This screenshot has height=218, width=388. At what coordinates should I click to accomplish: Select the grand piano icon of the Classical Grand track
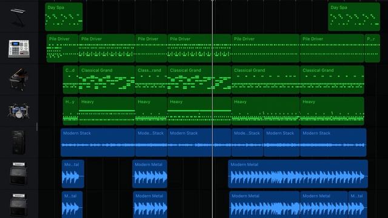[x=19, y=79]
